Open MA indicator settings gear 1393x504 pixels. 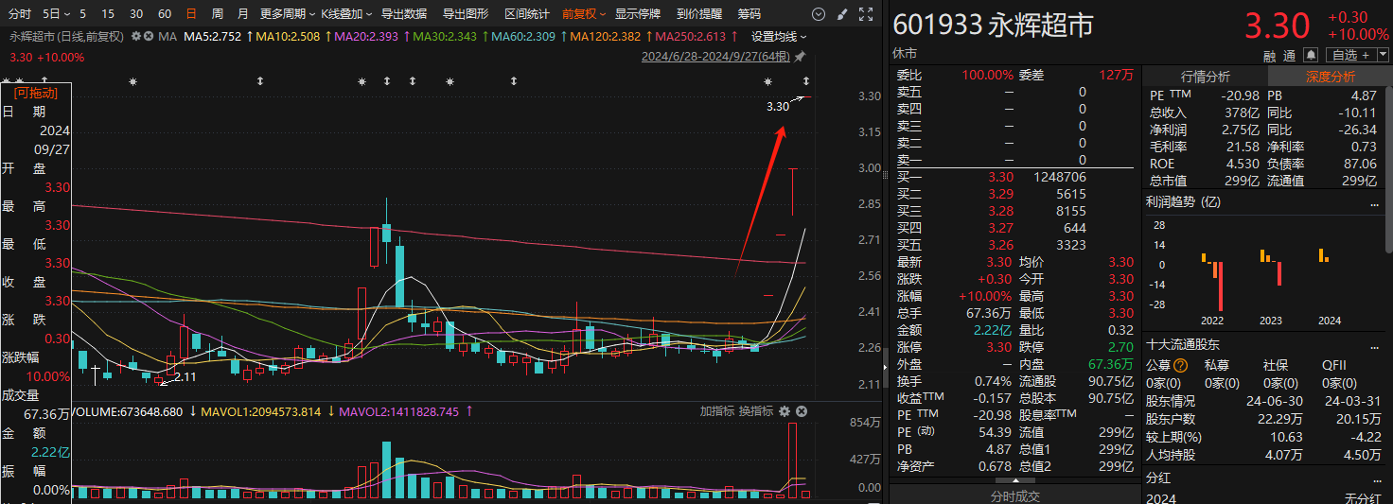point(136,36)
